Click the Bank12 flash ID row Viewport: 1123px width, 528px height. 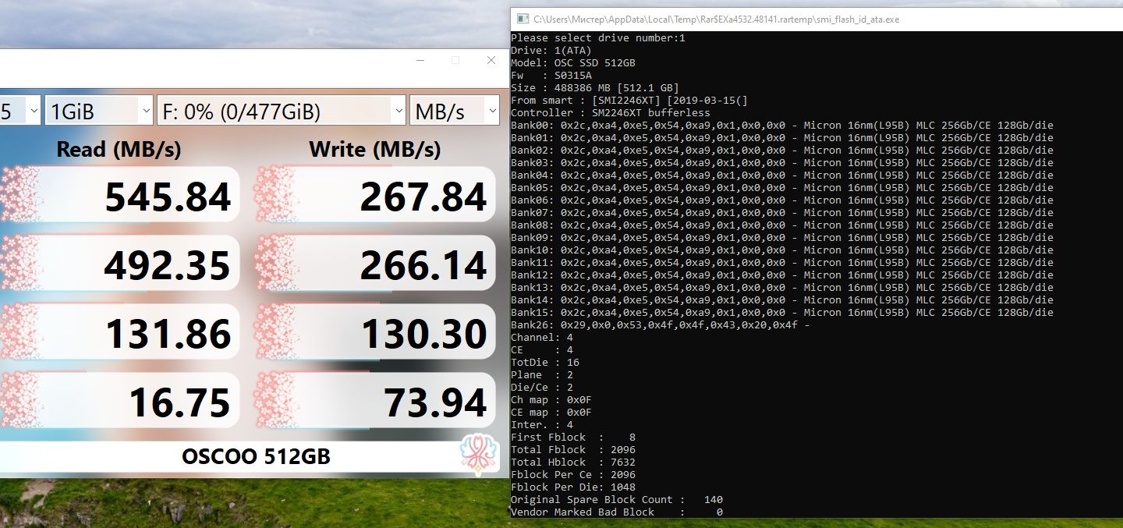coord(782,275)
